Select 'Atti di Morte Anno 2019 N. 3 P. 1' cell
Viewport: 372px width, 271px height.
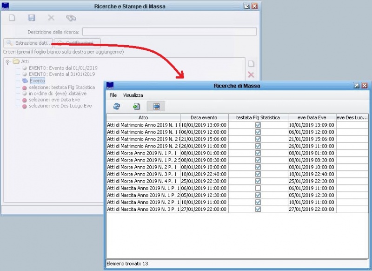point(143,174)
